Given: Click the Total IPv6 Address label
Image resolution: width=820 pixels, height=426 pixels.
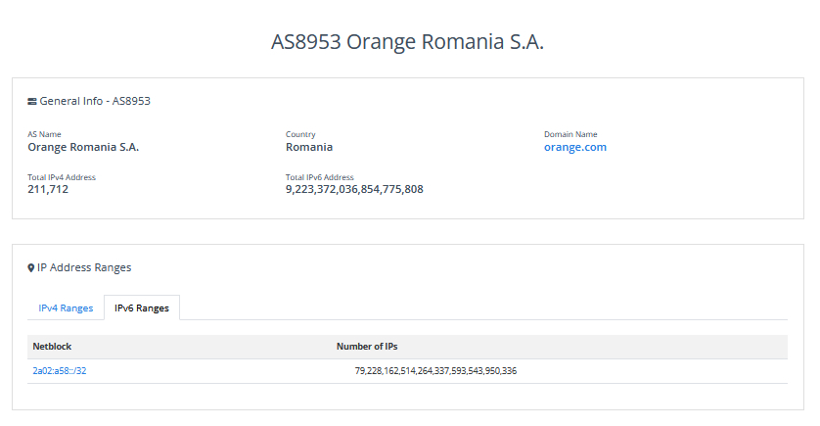Looking at the screenshot, I should (x=320, y=177).
